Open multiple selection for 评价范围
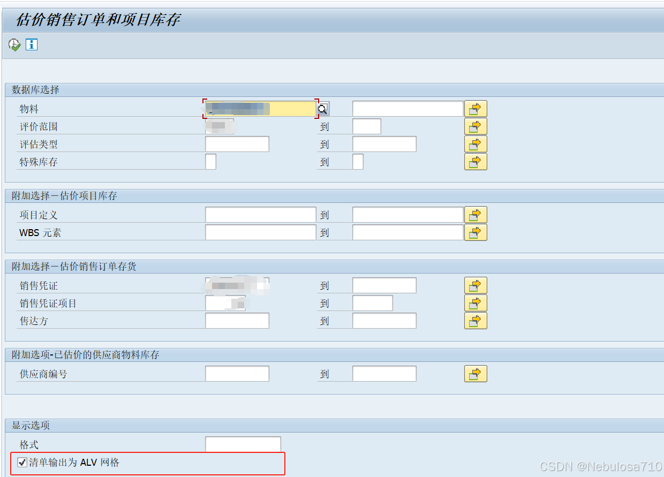The image size is (664, 477). 476,126
